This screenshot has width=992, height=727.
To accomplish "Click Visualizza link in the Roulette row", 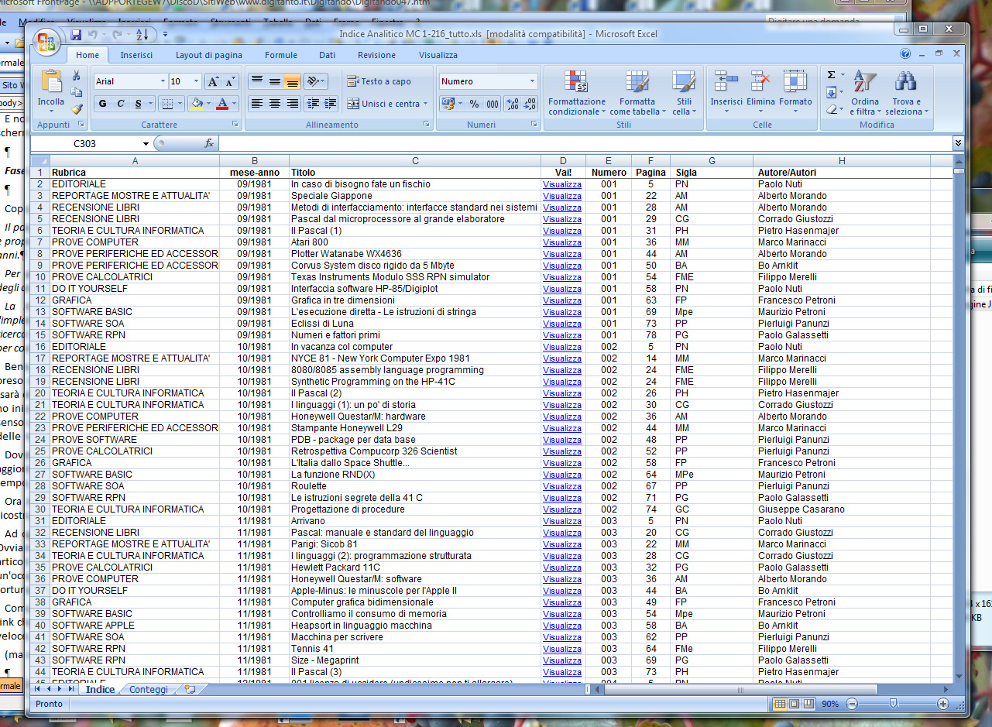I will coord(562,486).
